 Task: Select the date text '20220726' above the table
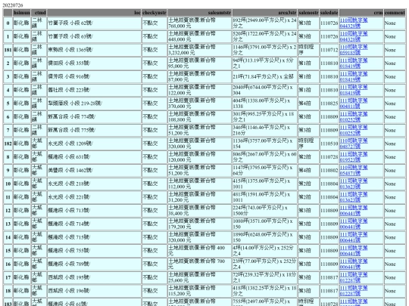pos(13,5)
